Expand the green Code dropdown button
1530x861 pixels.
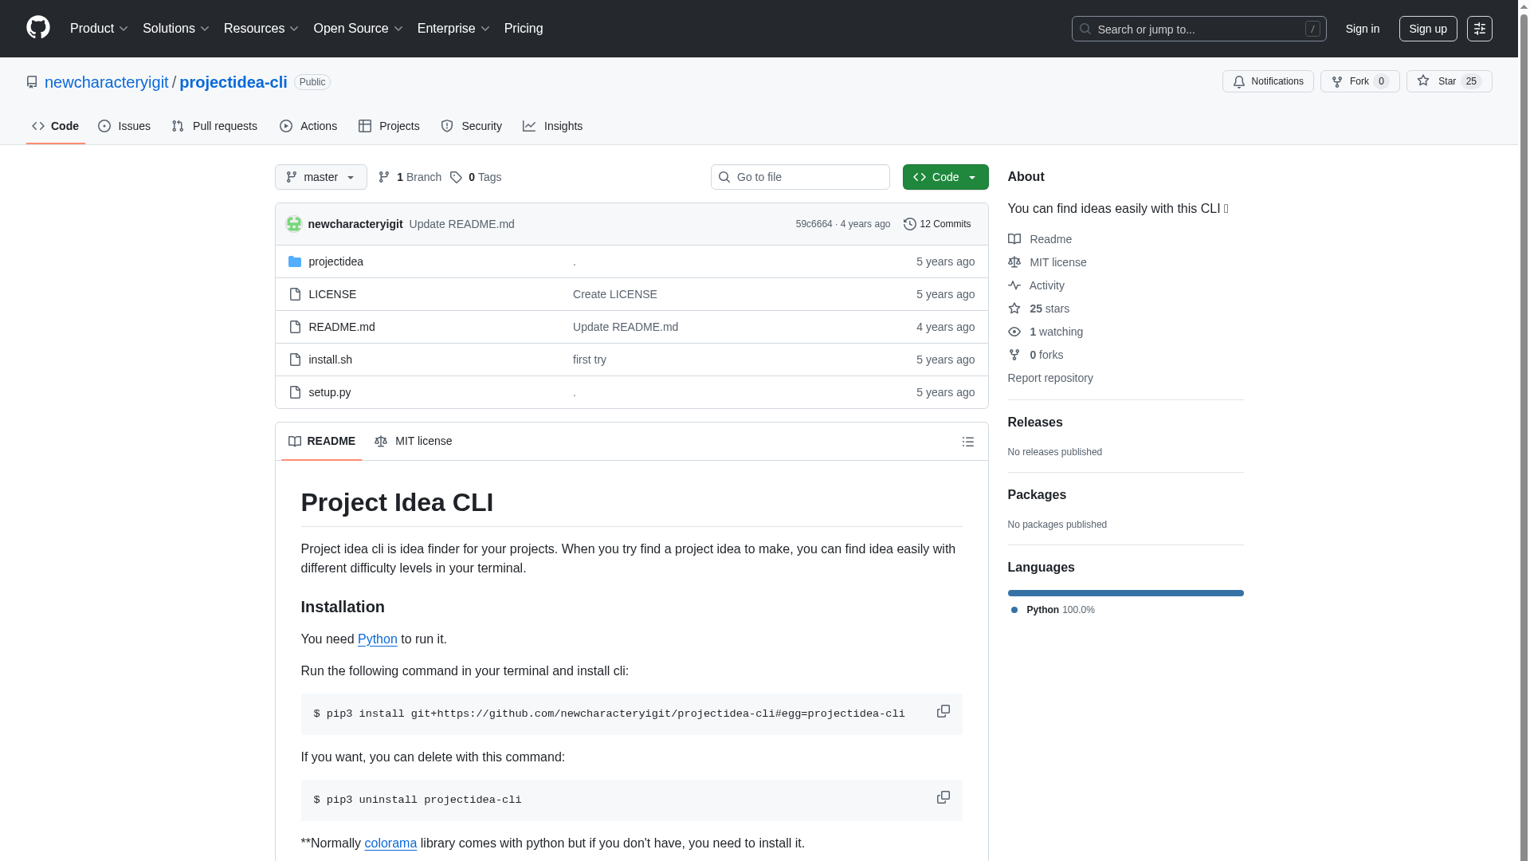pyautogui.click(x=945, y=177)
